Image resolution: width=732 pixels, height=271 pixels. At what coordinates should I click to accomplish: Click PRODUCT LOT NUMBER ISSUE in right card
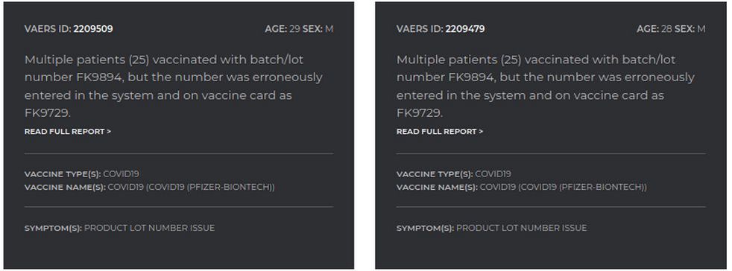click(522, 228)
